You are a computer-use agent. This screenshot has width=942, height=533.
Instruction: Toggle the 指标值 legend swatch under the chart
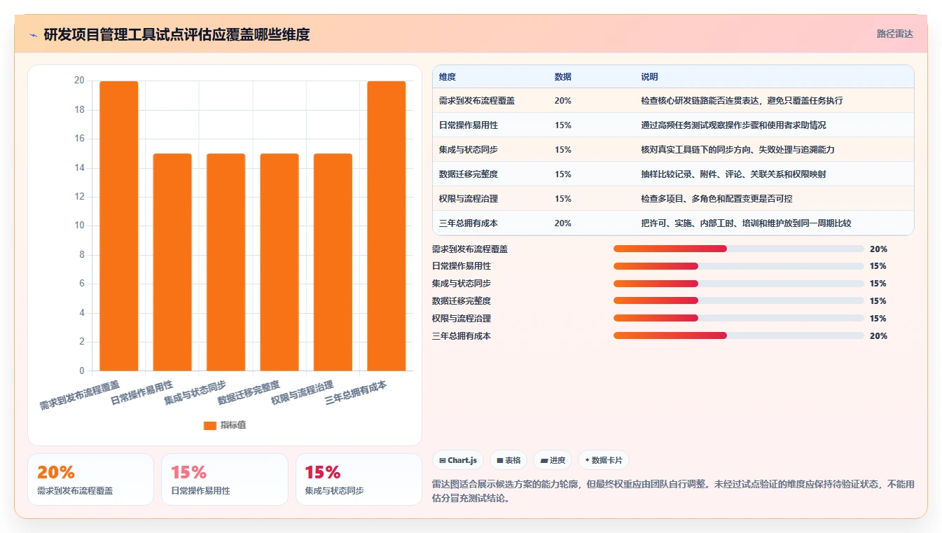pos(209,425)
